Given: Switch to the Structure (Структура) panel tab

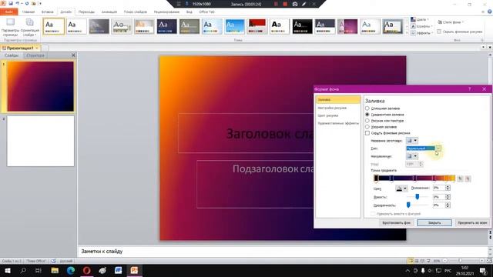Looking at the screenshot, I should tap(35, 55).
